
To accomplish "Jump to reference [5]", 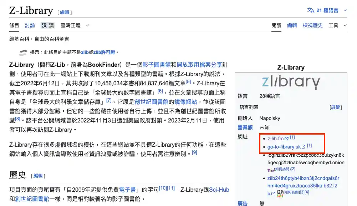I will click(x=188, y=82).
